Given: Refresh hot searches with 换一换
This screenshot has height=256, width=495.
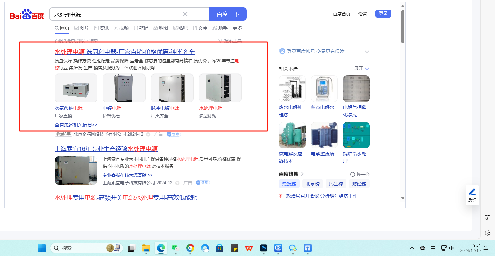Looking at the screenshot, I should (360, 174).
